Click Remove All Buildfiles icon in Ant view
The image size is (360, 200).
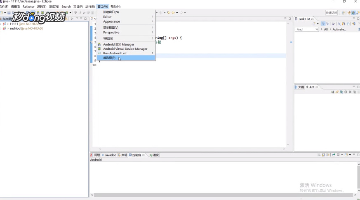click(355, 92)
